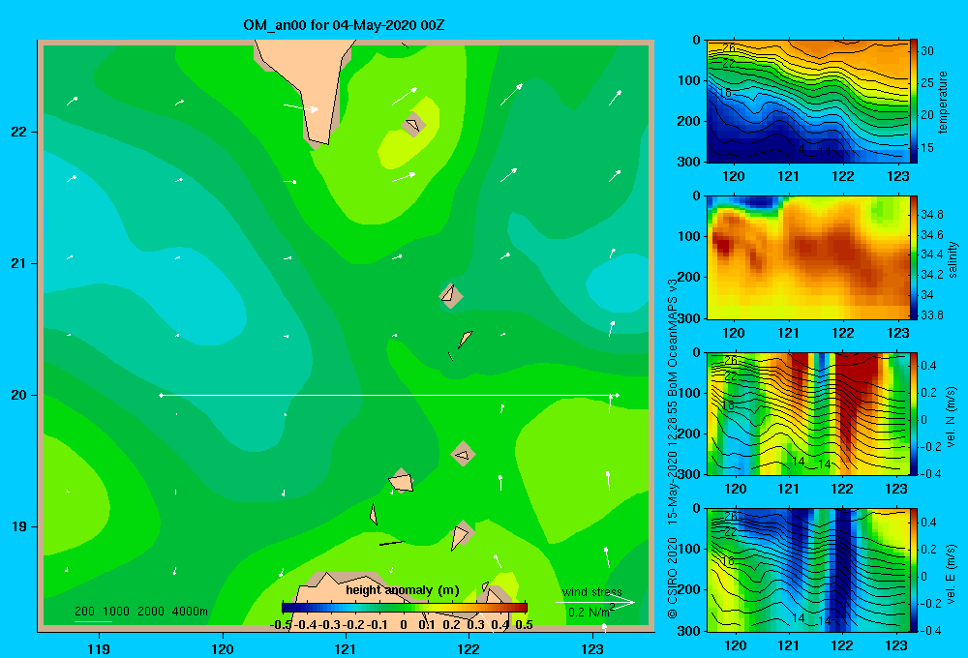This screenshot has height=658, width=968.
Task: Open the salinity cross-section panel
Action: pos(808,257)
